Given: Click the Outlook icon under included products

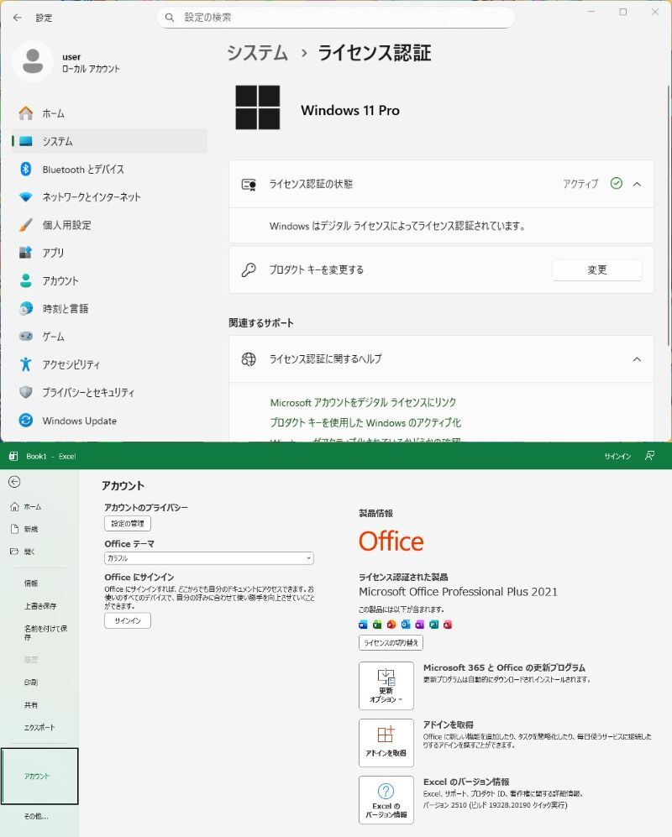Looking at the screenshot, I should pos(406,624).
